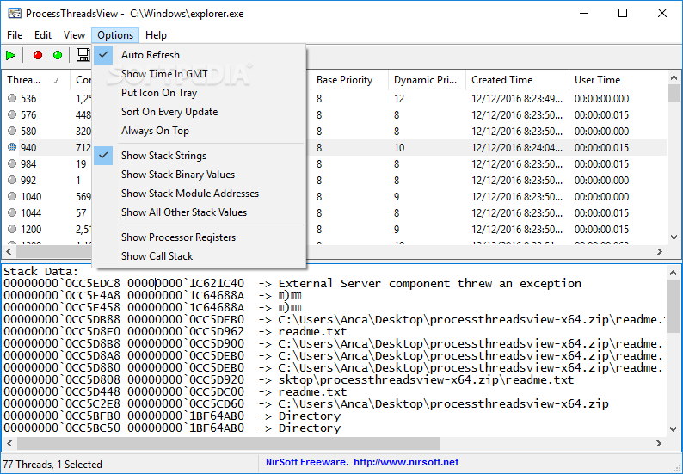Click the status icon of thread 992
683x474 pixels.
coord(12,181)
